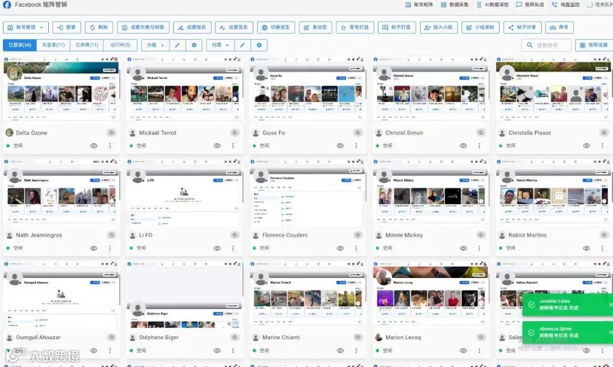Click the 小组发帖 group posting button
This screenshot has width=613, height=367.
(x=481, y=27)
